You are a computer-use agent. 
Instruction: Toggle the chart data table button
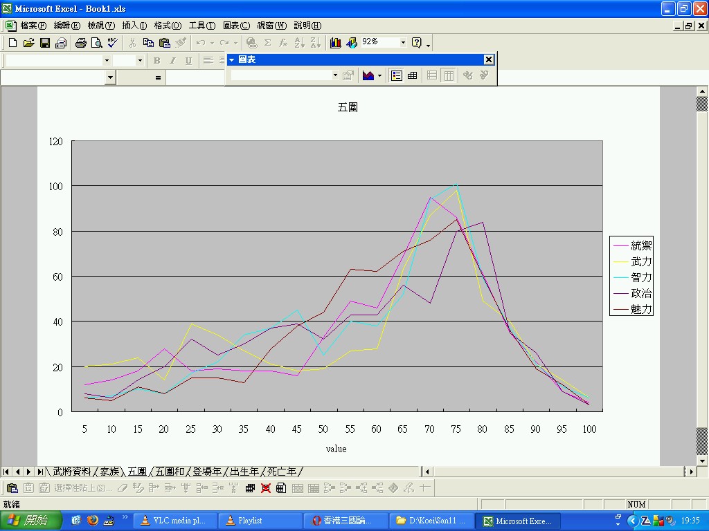[413, 76]
